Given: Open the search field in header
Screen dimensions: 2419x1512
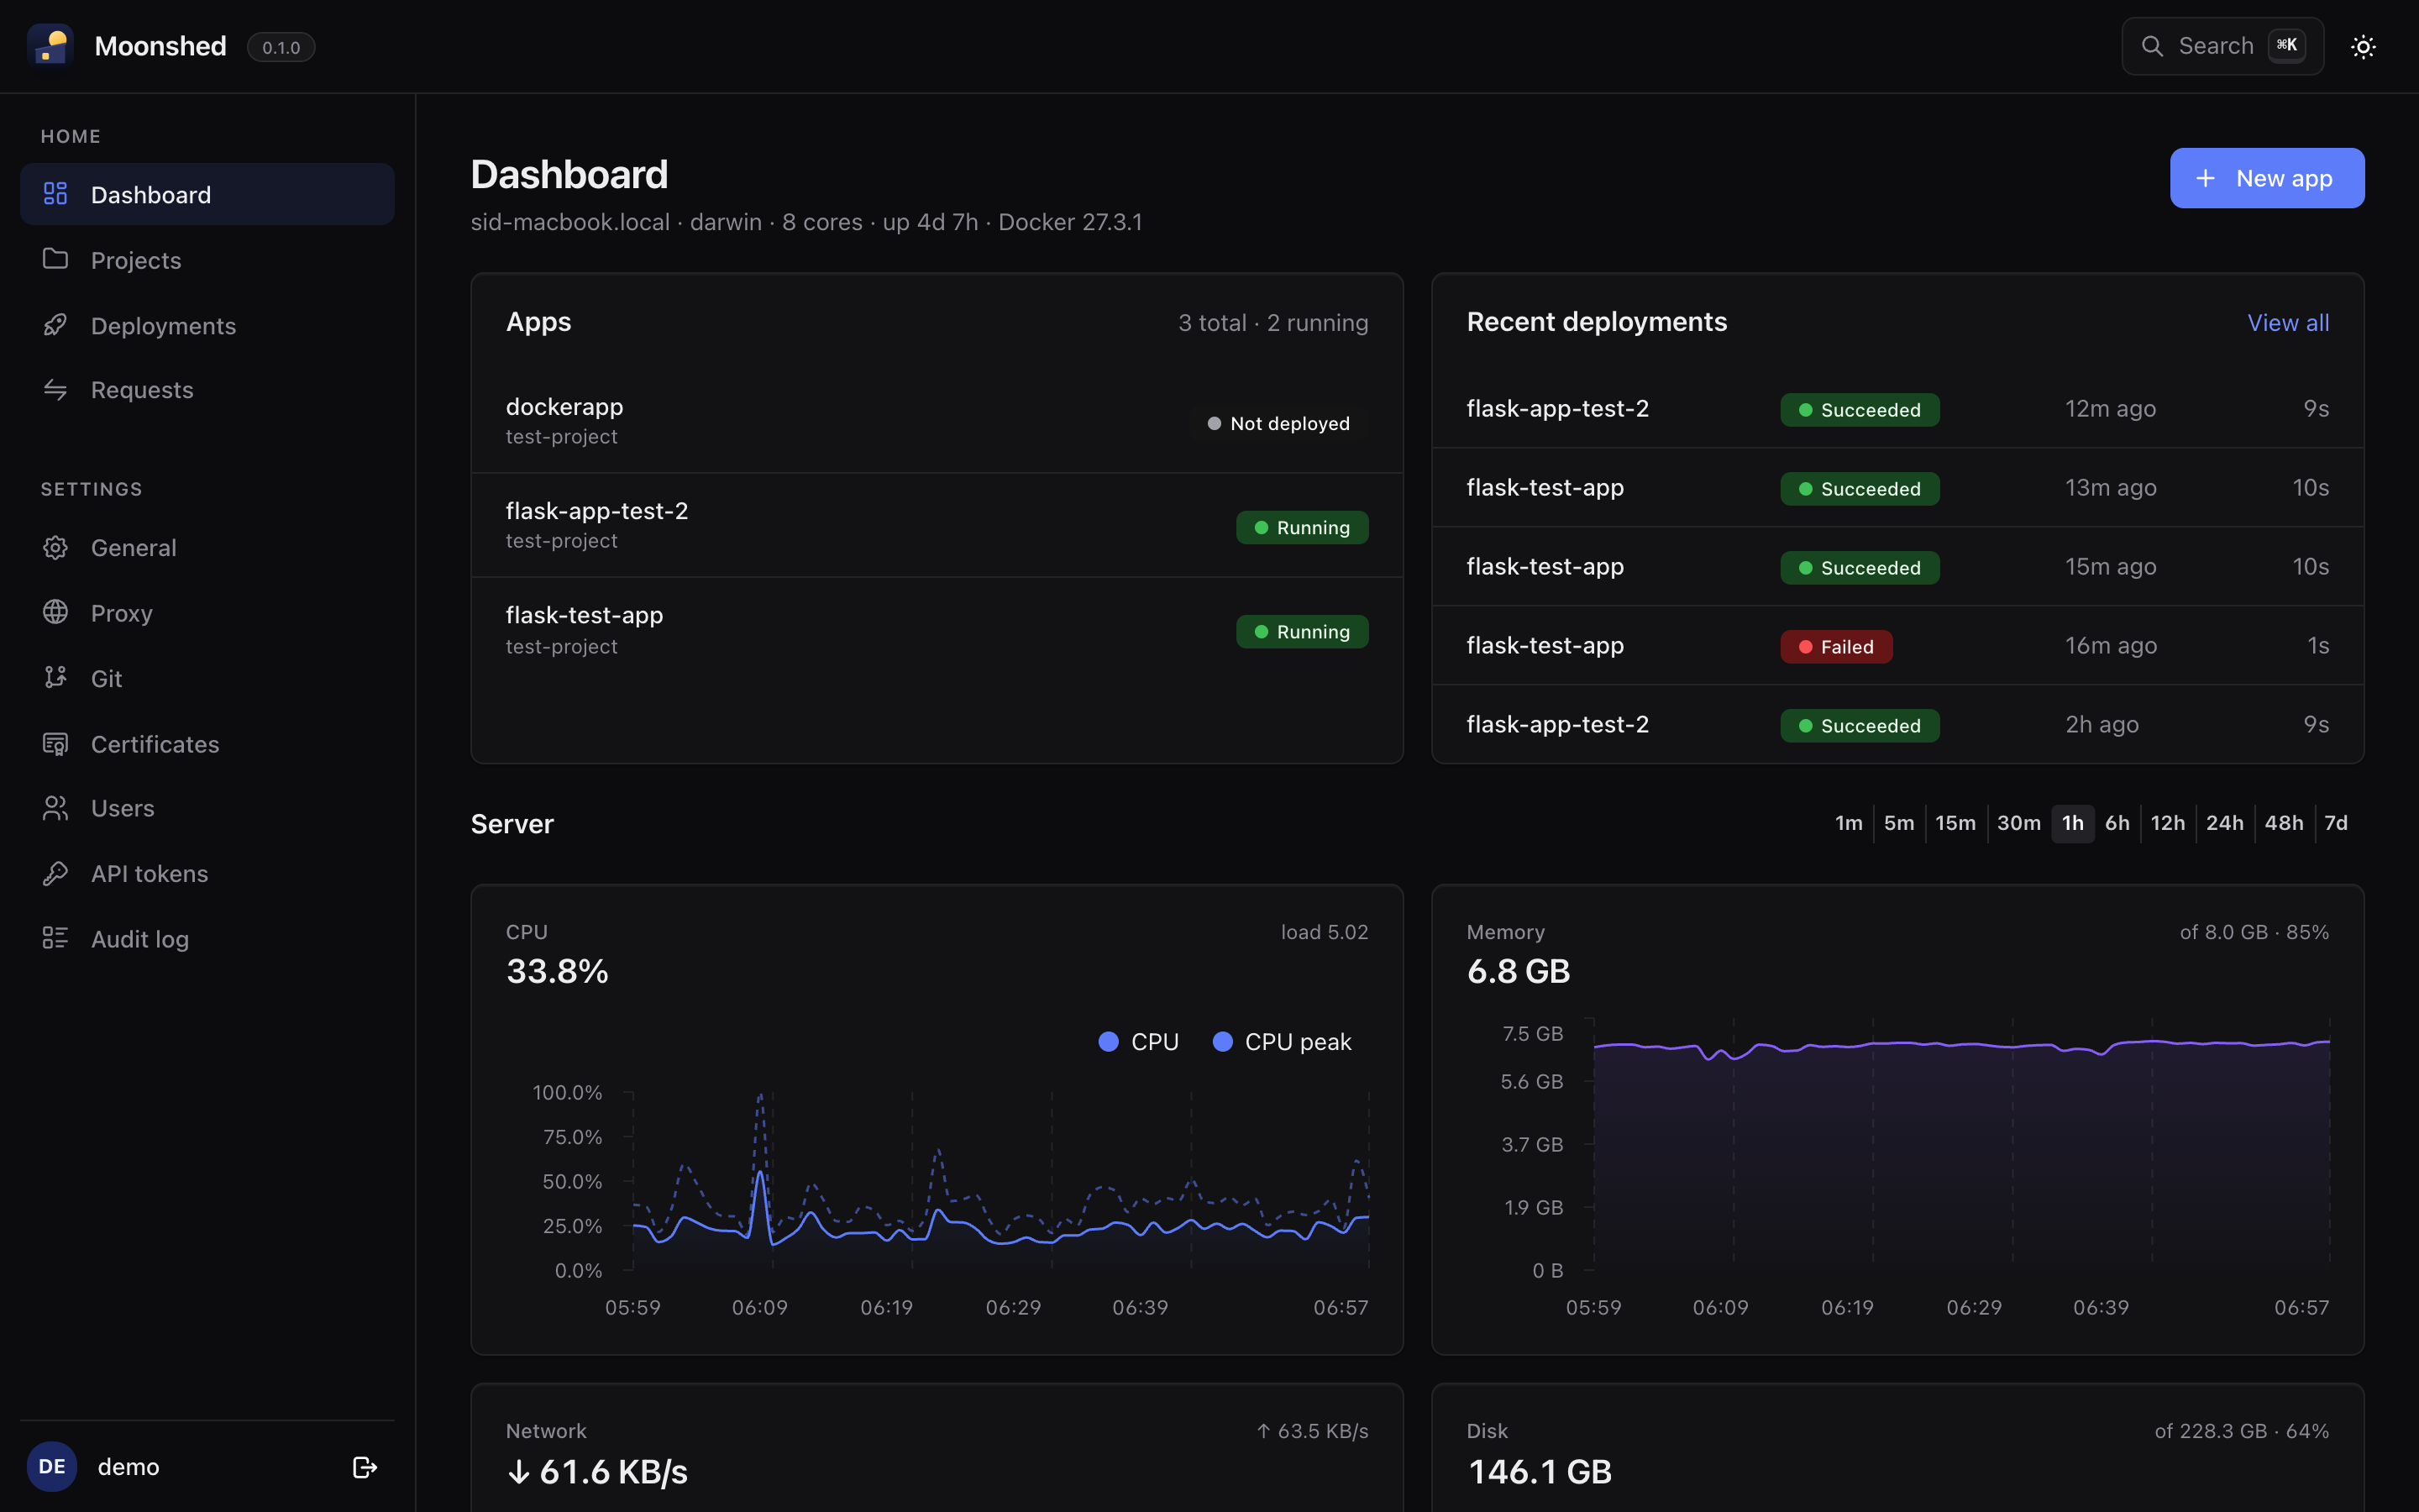Looking at the screenshot, I should click(x=2222, y=46).
